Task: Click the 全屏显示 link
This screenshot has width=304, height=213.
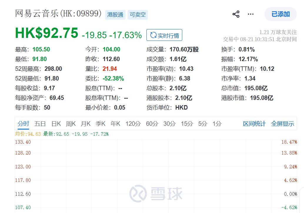Action: (283, 124)
